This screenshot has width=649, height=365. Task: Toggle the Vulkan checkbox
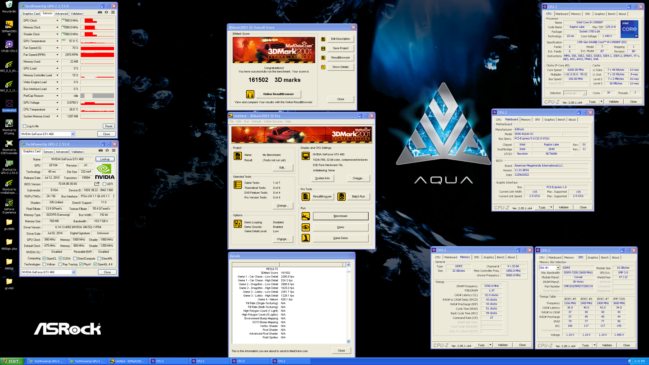44,264
